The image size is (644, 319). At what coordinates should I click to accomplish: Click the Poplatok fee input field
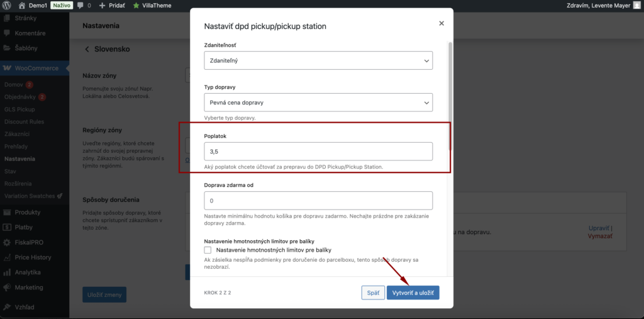[x=318, y=152]
